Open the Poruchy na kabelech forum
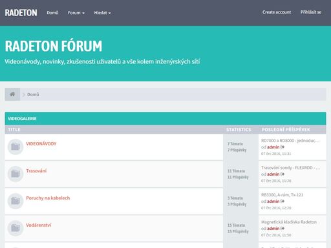This screenshot has height=248, width=331. point(48,198)
